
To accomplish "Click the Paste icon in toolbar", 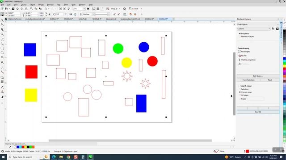I will click(x=40, y=9).
